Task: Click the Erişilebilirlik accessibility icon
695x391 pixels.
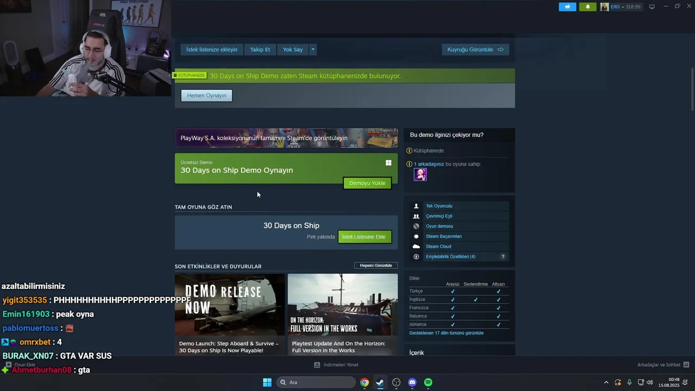Action: (416, 256)
